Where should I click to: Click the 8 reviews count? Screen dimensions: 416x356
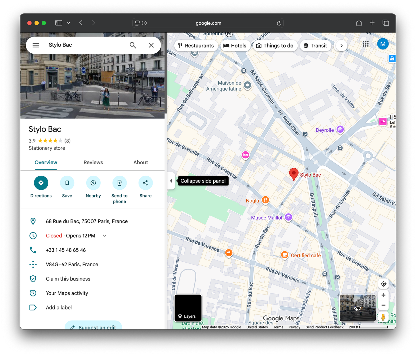(x=67, y=141)
